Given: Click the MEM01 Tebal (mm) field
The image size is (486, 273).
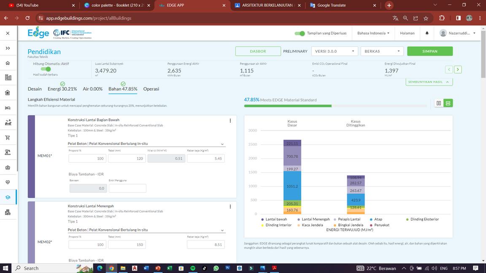Looking at the screenshot, I should (127, 158).
